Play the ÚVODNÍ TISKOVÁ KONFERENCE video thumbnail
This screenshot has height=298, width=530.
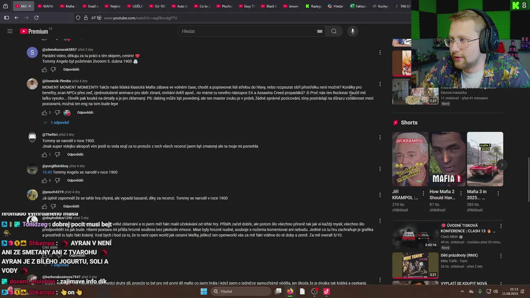tap(415, 236)
